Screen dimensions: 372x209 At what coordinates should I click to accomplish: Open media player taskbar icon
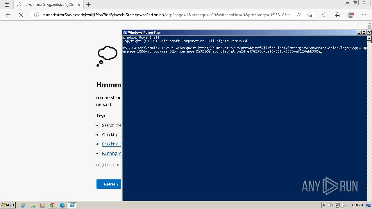(x=43, y=205)
